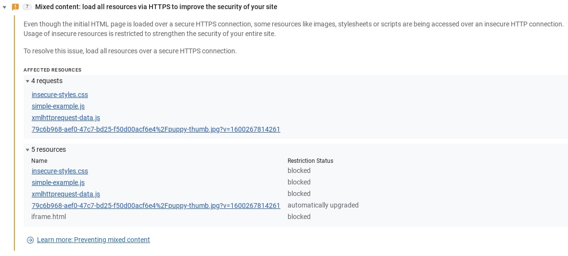Open simple-example.js in the requests list

58,107
